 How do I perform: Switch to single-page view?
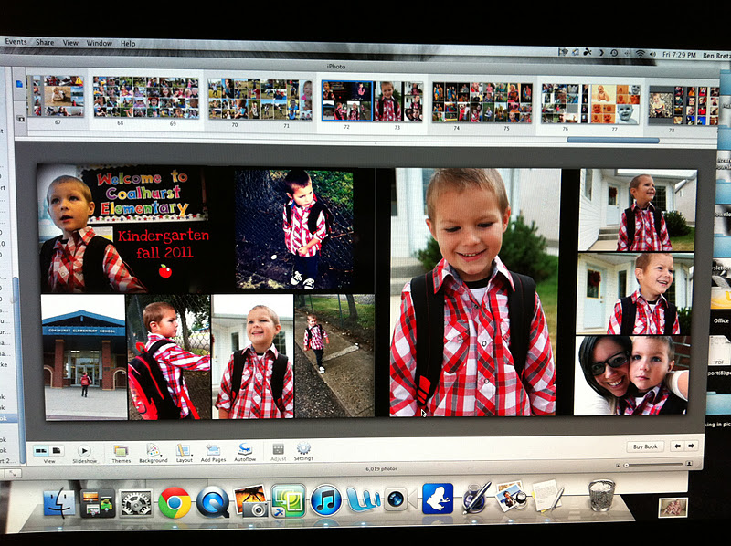tap(57, 450)
